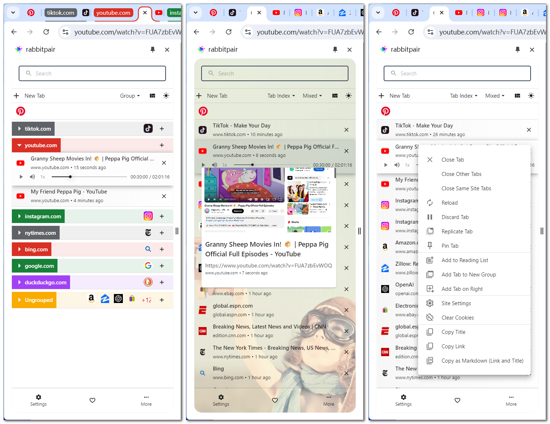Click heart icon in middle panel footer
550x424 pixels.
(x=275, y=400)
